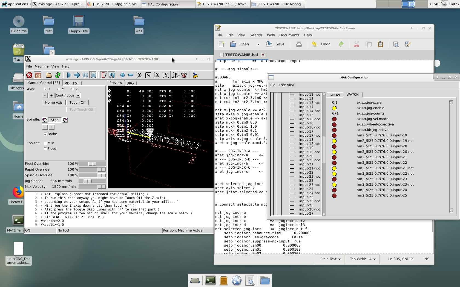
Task: Start spindle clockwise
Action: 65,120
